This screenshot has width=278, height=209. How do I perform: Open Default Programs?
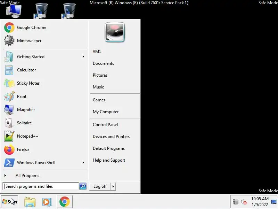point(109,148)
